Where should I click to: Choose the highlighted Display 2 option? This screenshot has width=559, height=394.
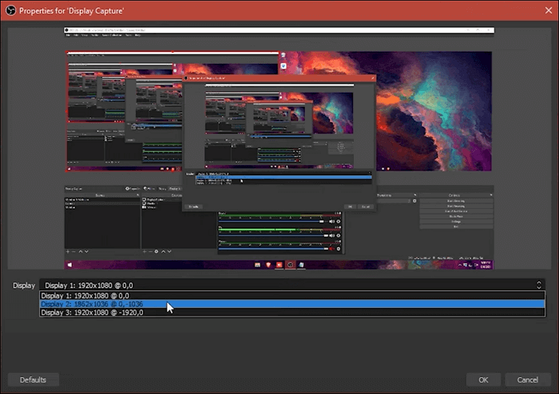93,304
